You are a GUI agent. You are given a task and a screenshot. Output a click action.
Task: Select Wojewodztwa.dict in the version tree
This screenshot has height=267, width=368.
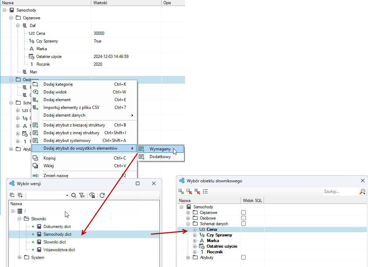(59, 250)
